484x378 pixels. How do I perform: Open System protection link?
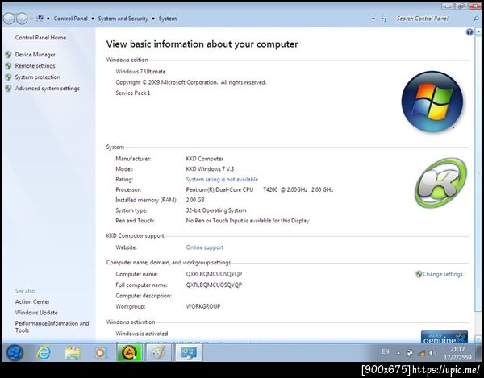click(38, 77)
